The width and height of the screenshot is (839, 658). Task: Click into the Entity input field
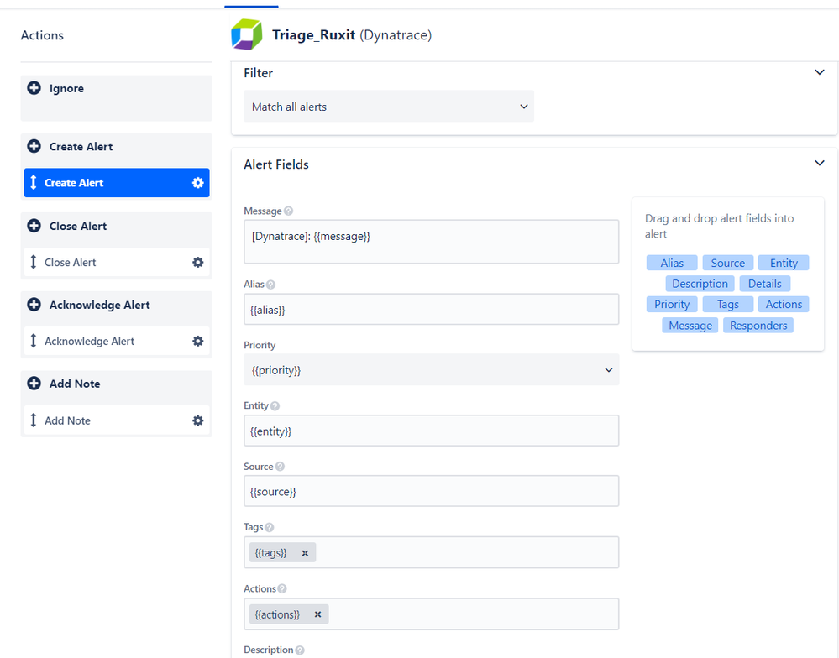pyautogui.click(x=432, y=431)
